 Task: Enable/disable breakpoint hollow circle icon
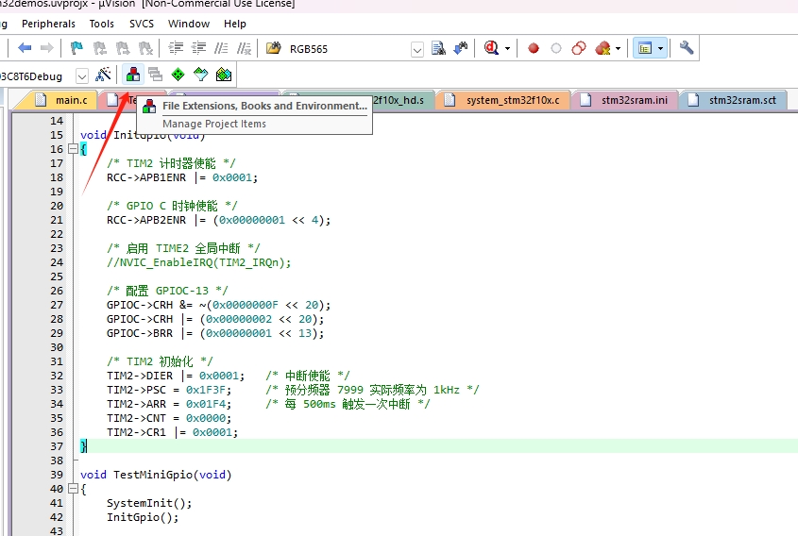pos(555,48)
